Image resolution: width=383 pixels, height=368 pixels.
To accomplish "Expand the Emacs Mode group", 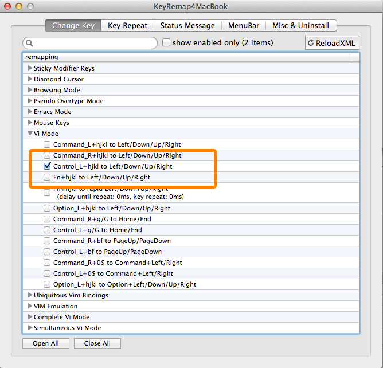I will click(30, 112).
